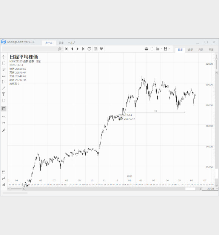The height and width of the screenshot is (235, 219).
Task: Activate the line drawing tool
Action: point(4,88)
